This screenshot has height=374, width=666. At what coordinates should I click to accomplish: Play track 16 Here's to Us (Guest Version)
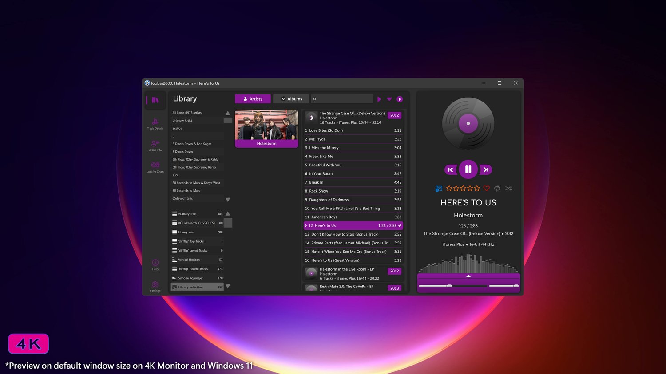click(x=353, y=260)
